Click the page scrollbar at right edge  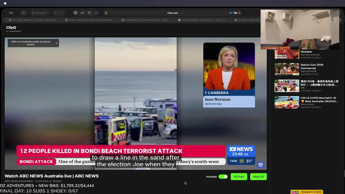(344, 174)
